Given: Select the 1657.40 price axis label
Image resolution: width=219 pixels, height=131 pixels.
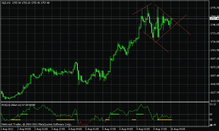Looking at the screenshot, I should (x=215, y=75).
